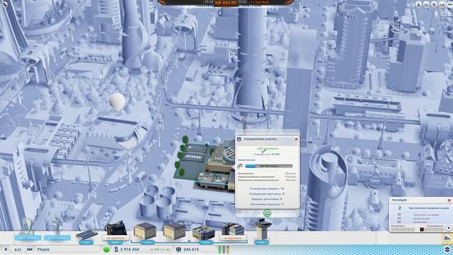This screenshot has width=453, height=255.
Task: Click the police badge icon in popup header
Action: (x=239, y=139)
